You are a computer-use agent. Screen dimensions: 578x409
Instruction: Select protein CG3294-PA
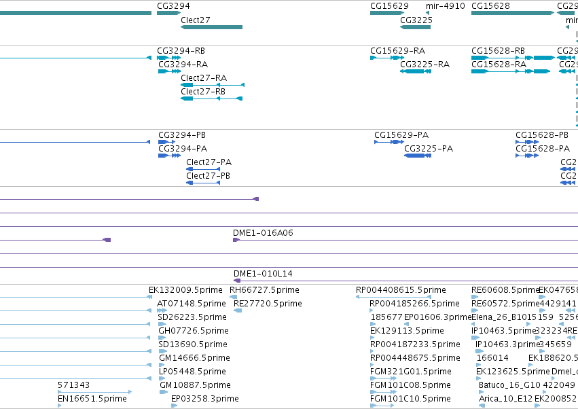point(169,156)
